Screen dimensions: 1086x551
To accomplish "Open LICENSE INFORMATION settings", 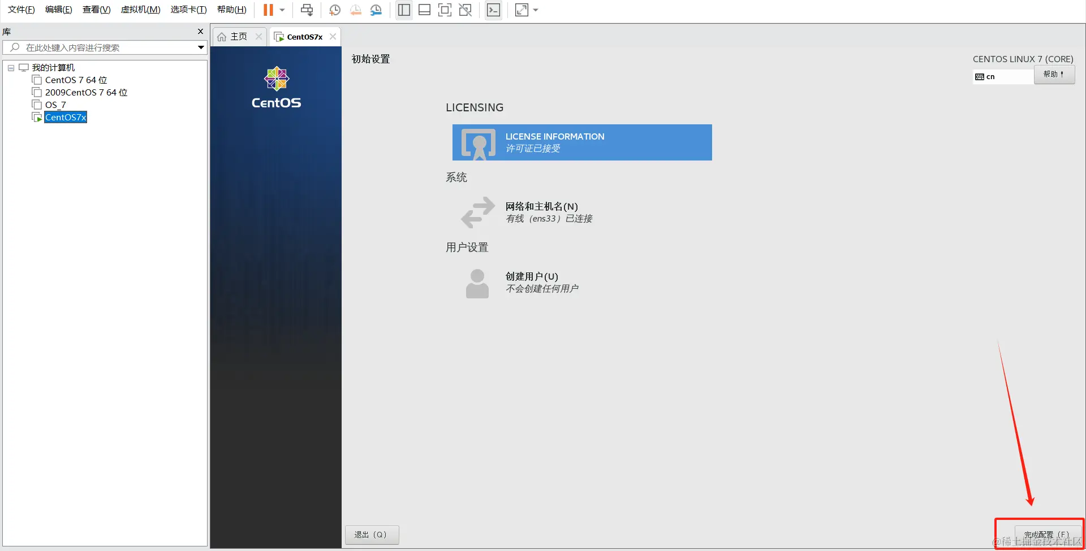I will click(x=582, y=142).
